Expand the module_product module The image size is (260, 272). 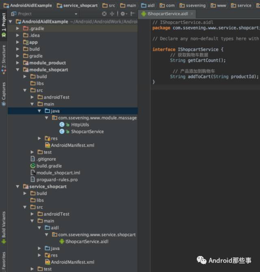coord(18,63)
